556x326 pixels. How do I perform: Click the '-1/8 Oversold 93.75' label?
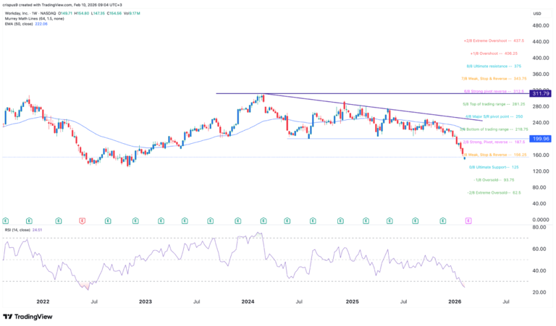(494, 180)
